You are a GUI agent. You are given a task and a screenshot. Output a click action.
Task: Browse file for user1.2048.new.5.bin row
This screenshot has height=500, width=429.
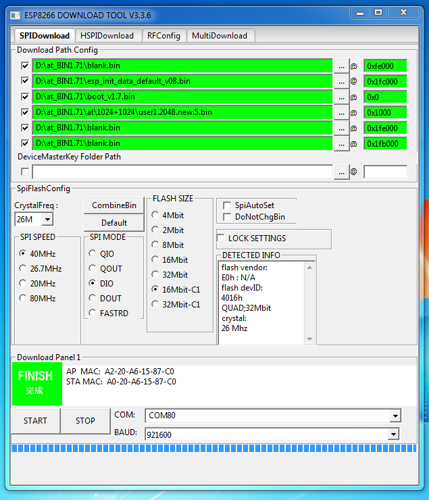point(341,113)
